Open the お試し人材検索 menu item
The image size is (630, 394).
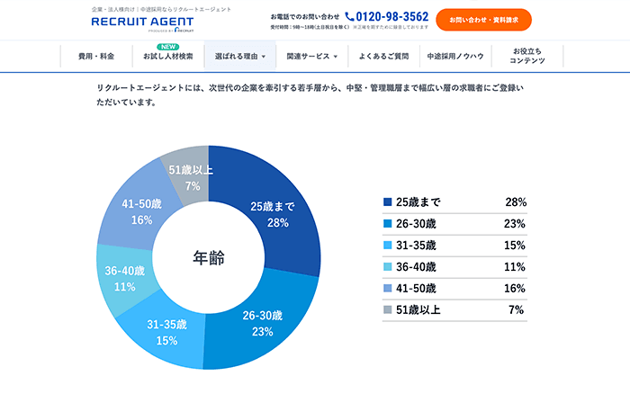click(167, 56)
